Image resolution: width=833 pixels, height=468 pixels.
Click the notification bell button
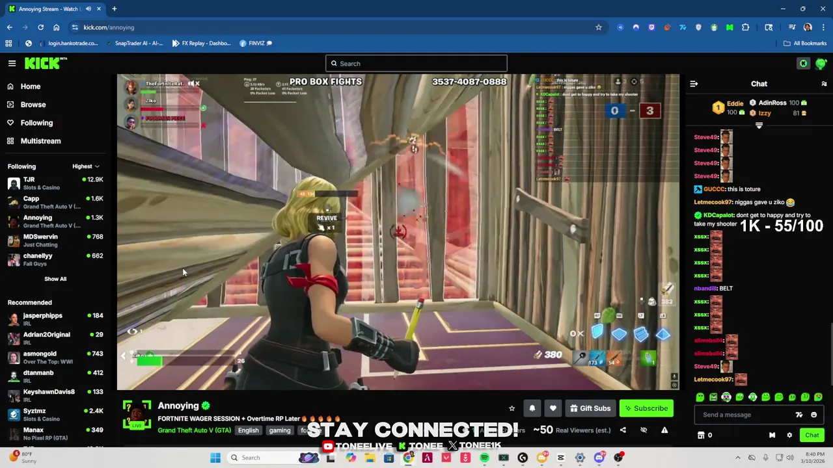[x=532, y=408]
